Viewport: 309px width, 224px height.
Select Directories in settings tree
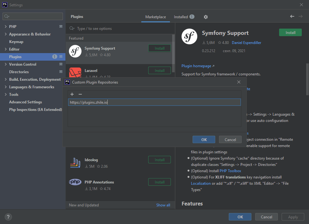tap(19, 72)
